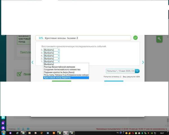This screenshot has width=169, height=135.
Task: Click the RU language indicator in the tray
Action: 118,133
